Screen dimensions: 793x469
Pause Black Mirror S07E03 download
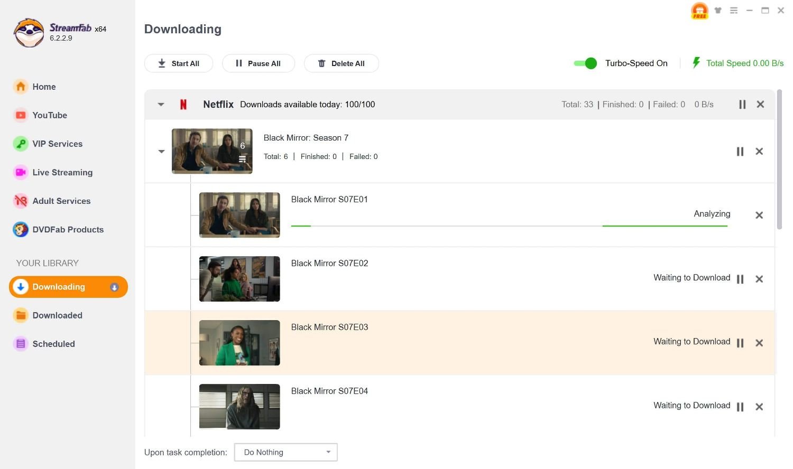point(740,343)
